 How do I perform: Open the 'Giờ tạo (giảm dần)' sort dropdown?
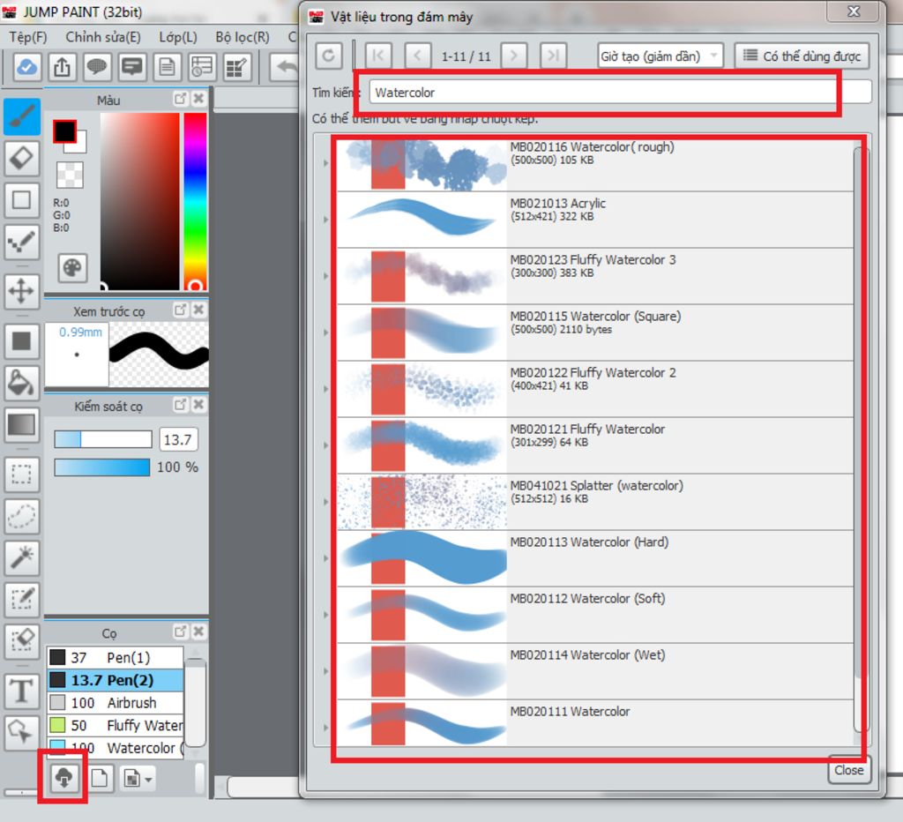tap(660, 56)
